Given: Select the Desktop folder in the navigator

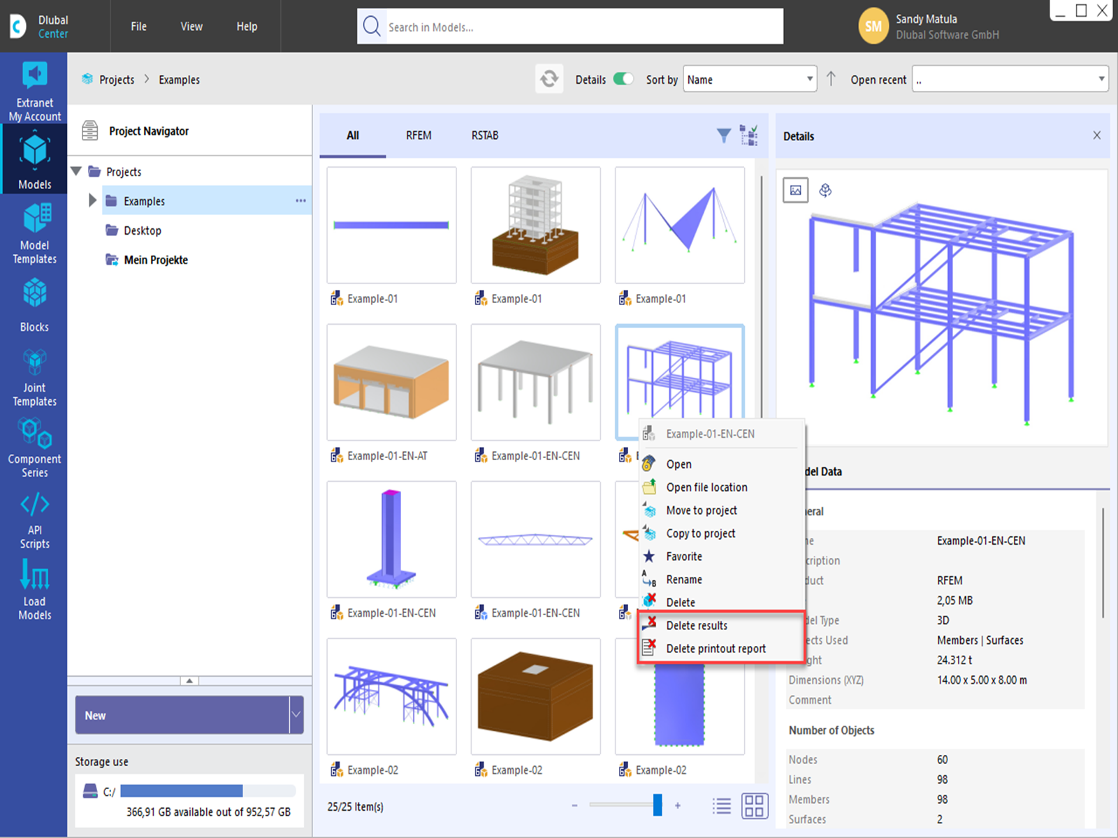Looking at the screenshot, I should 143,230.
